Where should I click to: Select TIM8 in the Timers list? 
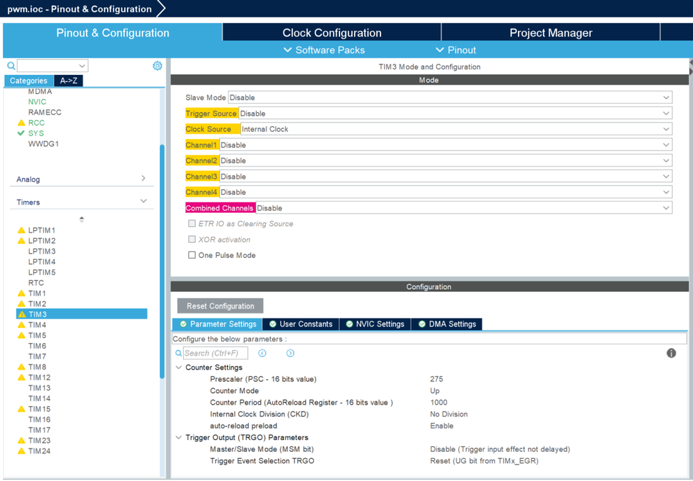pyautogui.click(x=37, y=367)
